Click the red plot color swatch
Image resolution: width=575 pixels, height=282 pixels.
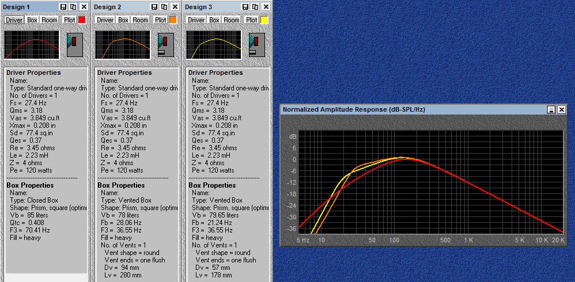pos(82,20)
